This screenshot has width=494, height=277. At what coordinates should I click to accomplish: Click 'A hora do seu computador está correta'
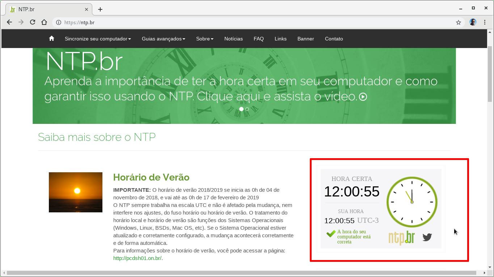[x=354, y=237]
